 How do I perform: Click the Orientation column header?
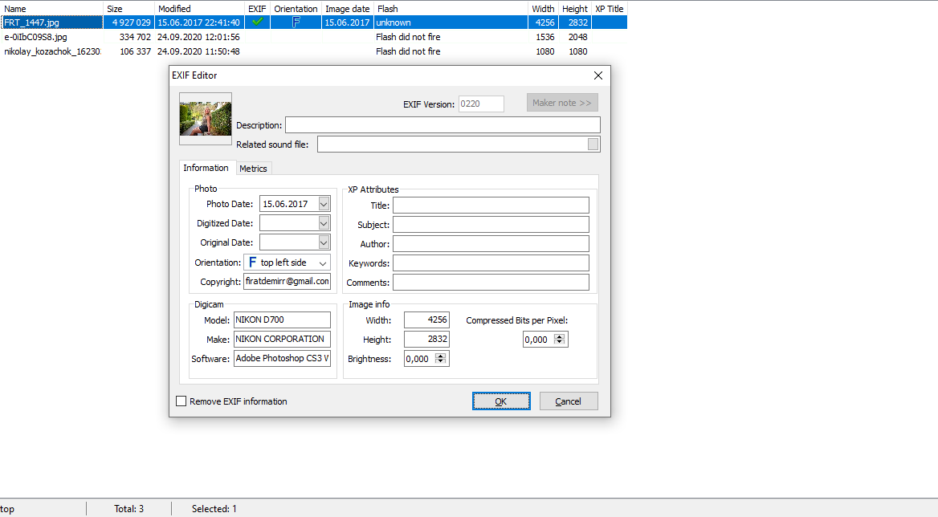pyautogui.click(x=296, y=8)
